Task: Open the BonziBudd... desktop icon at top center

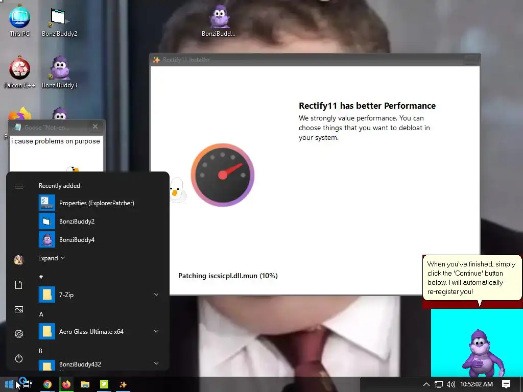Action: [x=219, y=20]
